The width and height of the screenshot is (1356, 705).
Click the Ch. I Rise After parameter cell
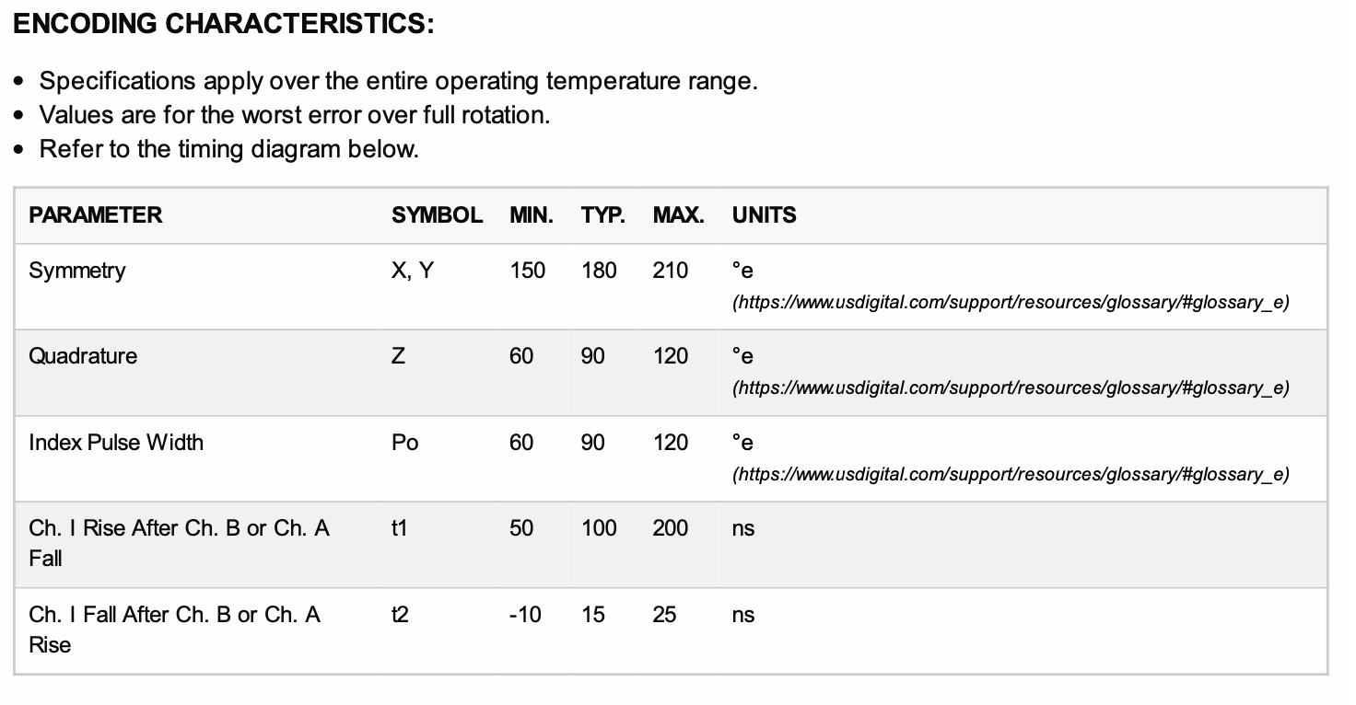pos(179,543)
